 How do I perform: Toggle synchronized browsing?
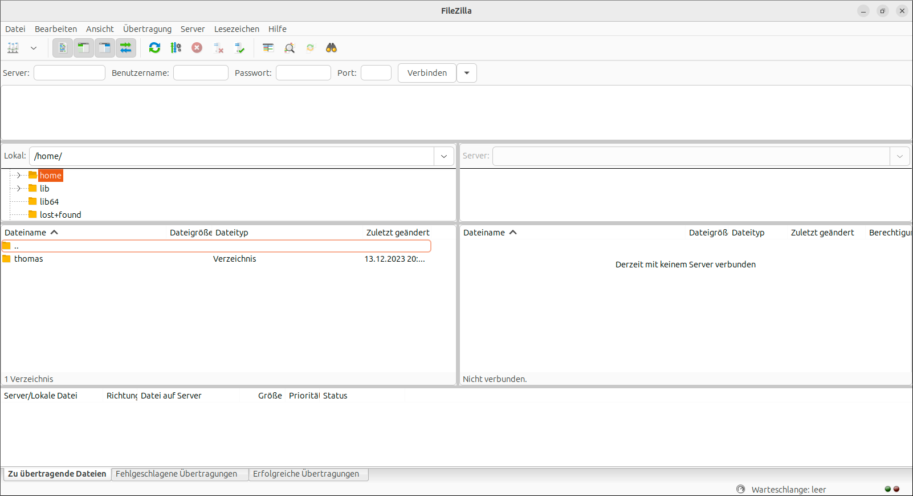point(311,48)
